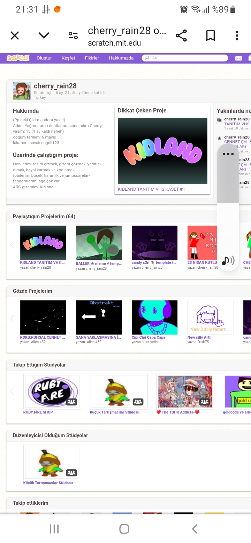Open RUBY FİRE SHOP studio link

click(x=38, y=412)
